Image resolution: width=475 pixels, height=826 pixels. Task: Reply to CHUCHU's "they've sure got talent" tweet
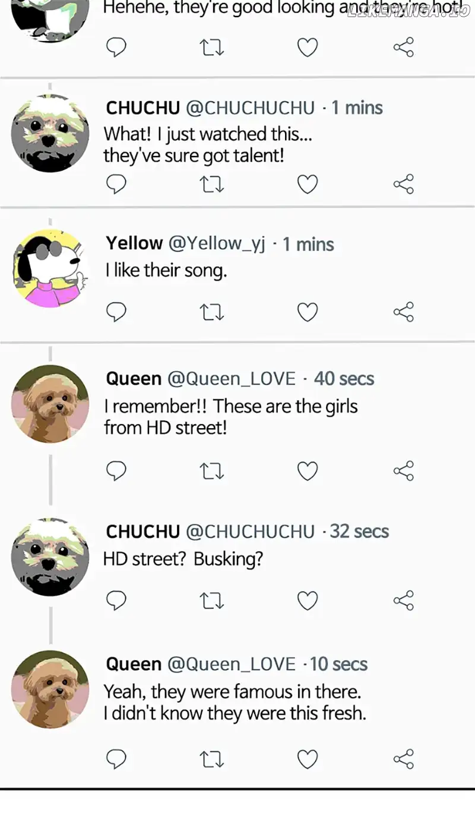pos(116,184)
